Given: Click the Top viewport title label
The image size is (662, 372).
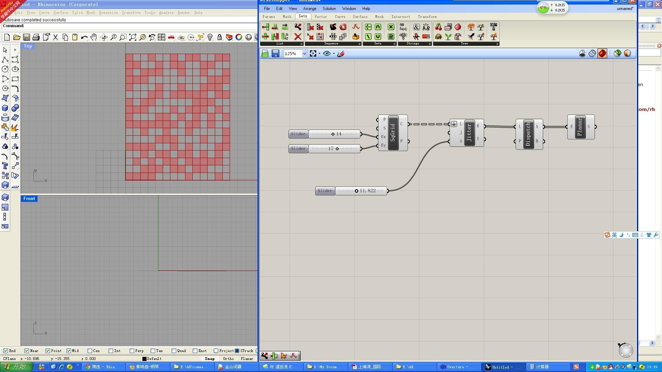Looking at the screenshot, I should point(28,46).
